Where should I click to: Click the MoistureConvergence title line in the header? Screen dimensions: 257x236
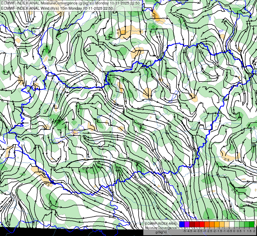point(70,3)
